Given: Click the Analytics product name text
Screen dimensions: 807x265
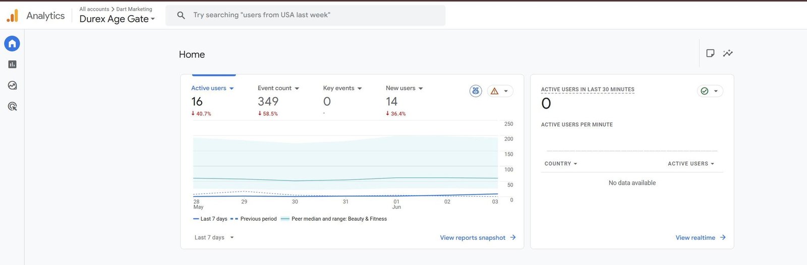Looking at the screenshot, I should 45,16.
